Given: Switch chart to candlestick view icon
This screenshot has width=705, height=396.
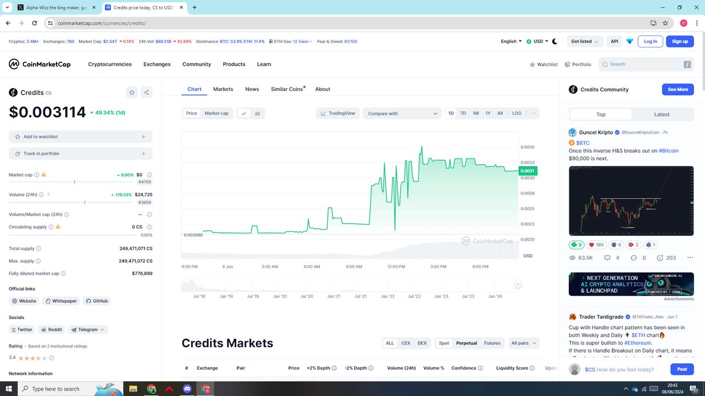Looking at the screenshot, I should (257, 113).
